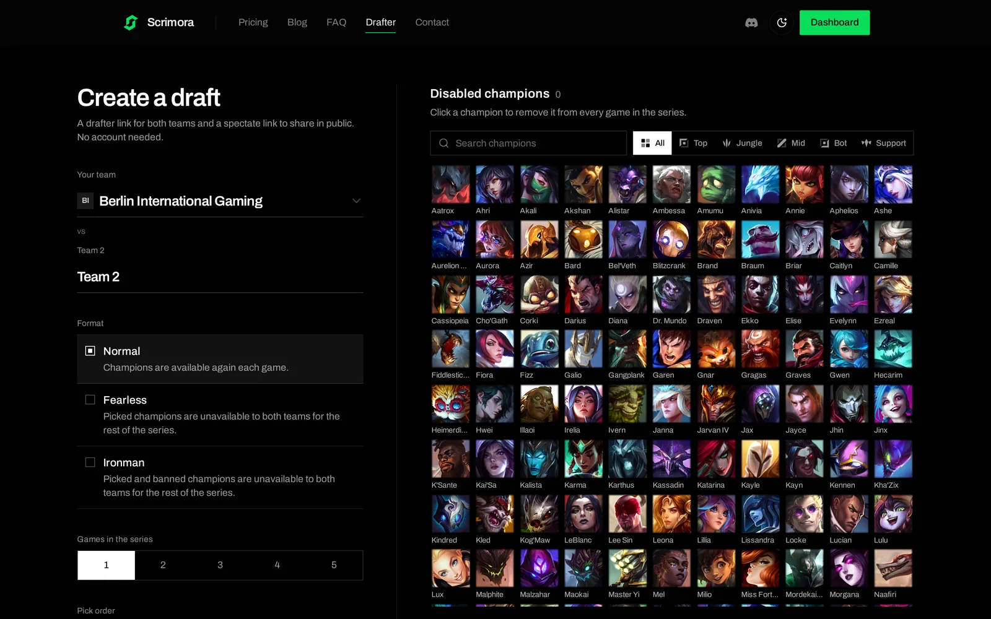Disable the Ezreal champion portrait
Screen dimensions: 991x619
coord(893,295)
